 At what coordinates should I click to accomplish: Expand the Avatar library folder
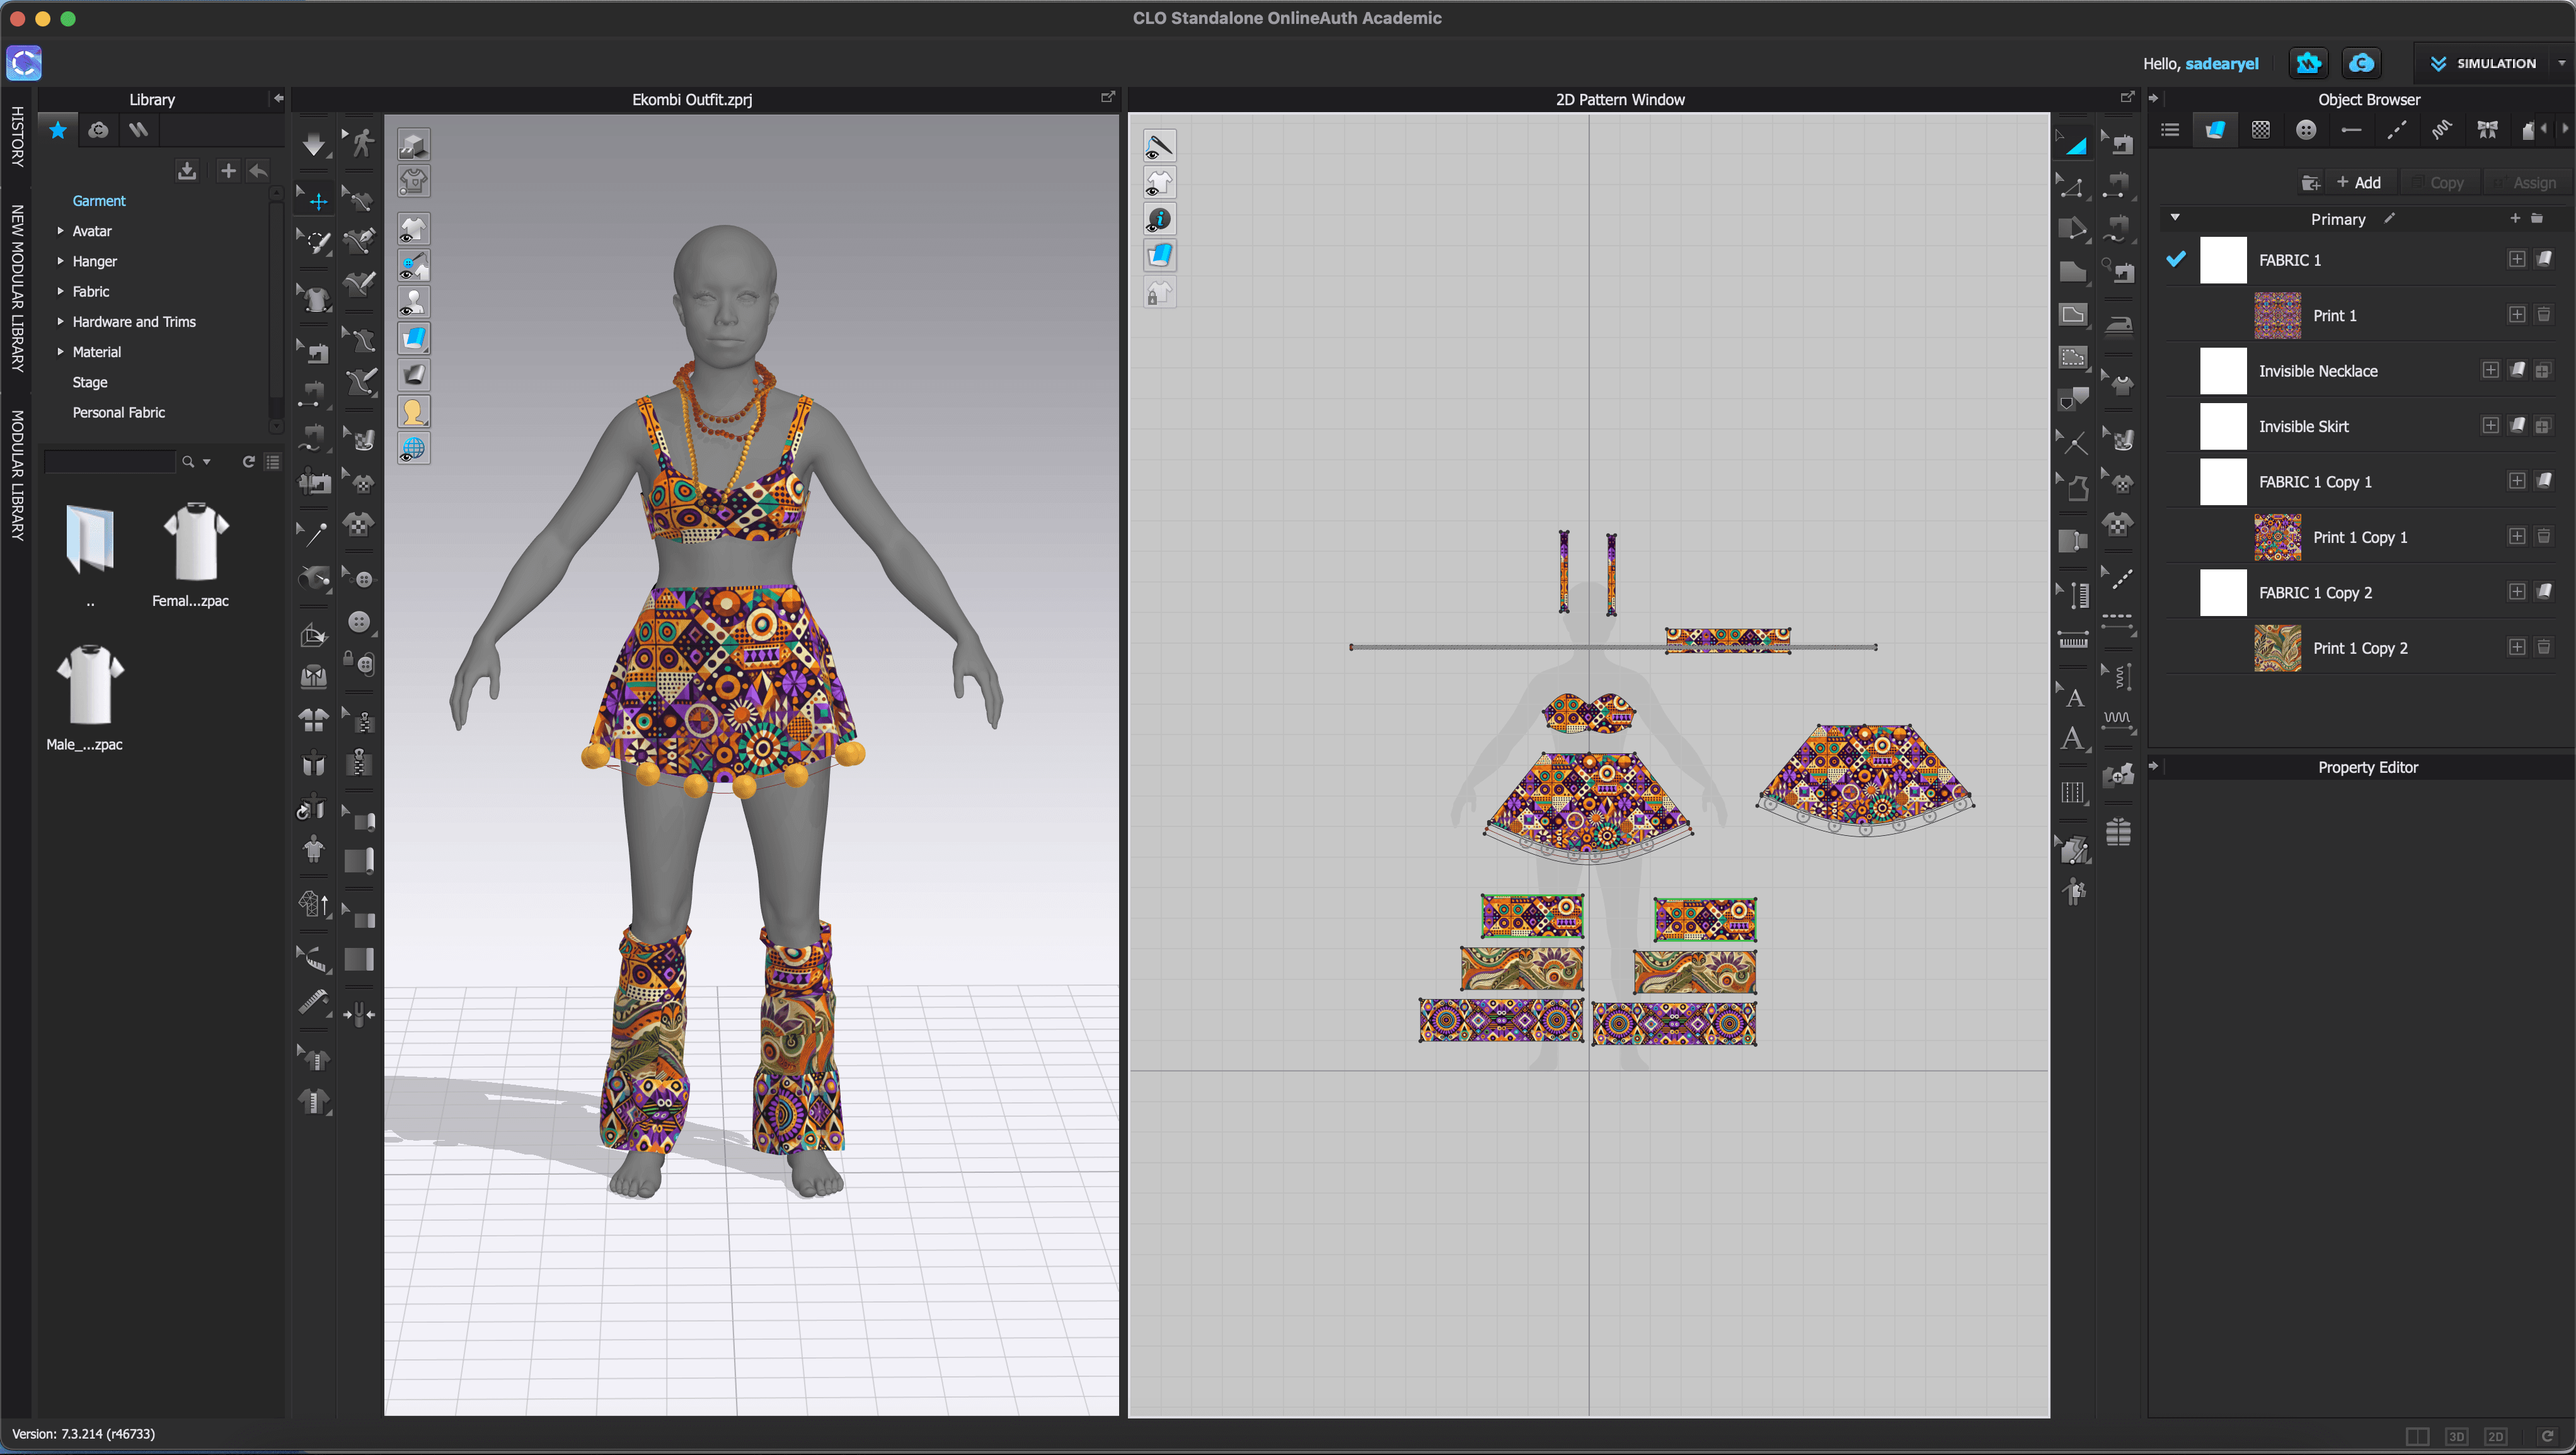(x=61, y=231)
